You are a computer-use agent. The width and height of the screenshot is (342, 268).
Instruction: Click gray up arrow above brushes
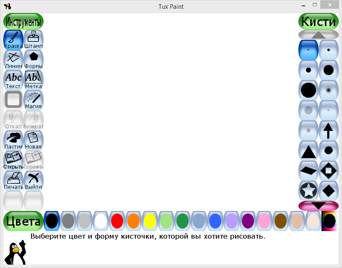[x=319, y=35]
